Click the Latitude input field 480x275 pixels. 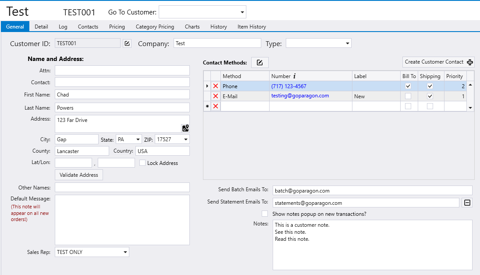[74, 163]
